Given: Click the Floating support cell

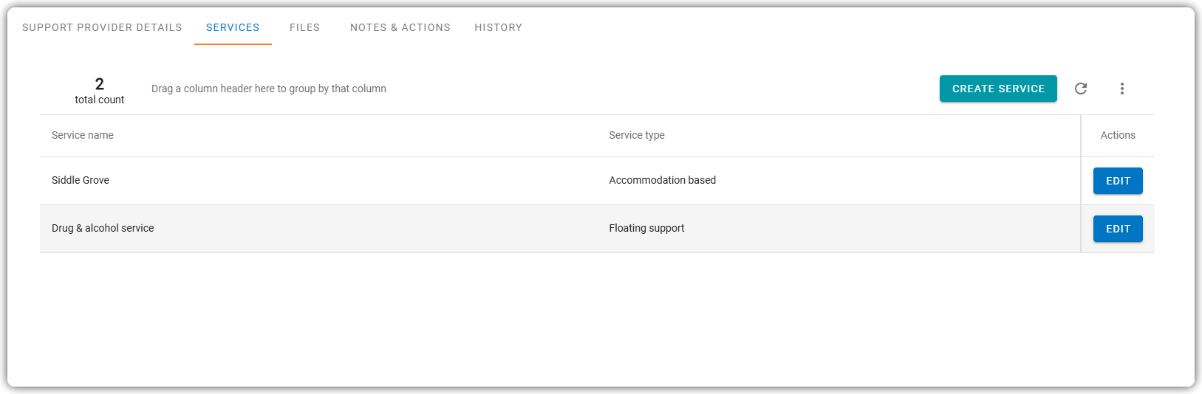Looking at the screenshot, I should pos(646,228).
